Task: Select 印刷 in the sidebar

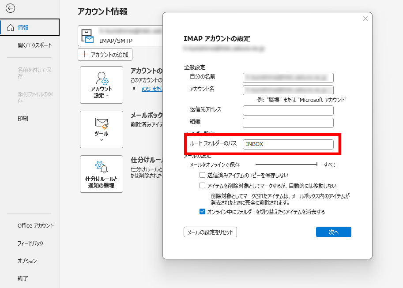Action: tap(23, 118)
